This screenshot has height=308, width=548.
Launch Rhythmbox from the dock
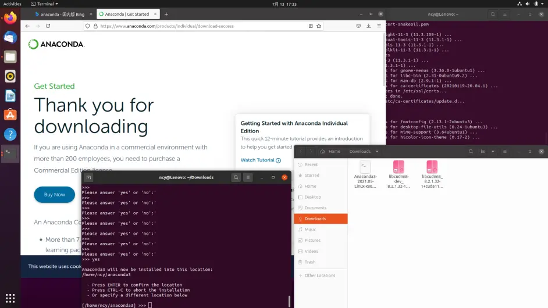(x=10, y=76)
